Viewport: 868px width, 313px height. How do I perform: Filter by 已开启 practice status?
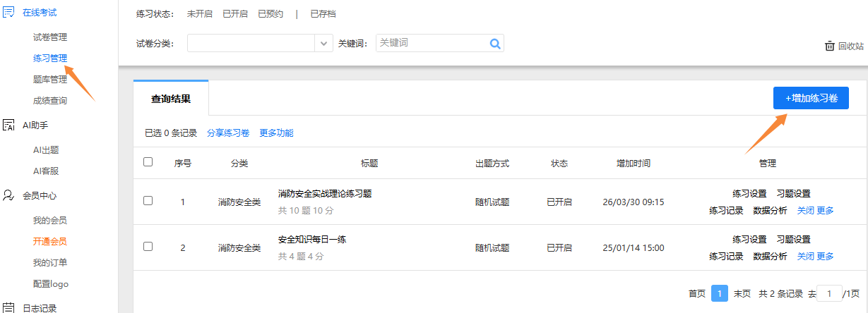pyautogui.click(x=235, y=14)
